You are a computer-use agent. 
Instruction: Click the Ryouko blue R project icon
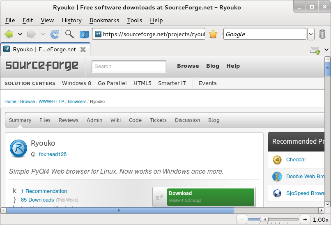coord(18,148)
